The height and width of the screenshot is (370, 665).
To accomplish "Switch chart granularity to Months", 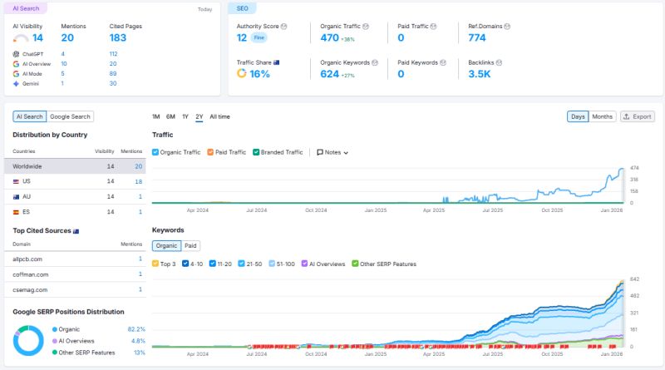I will click(603, 117).
